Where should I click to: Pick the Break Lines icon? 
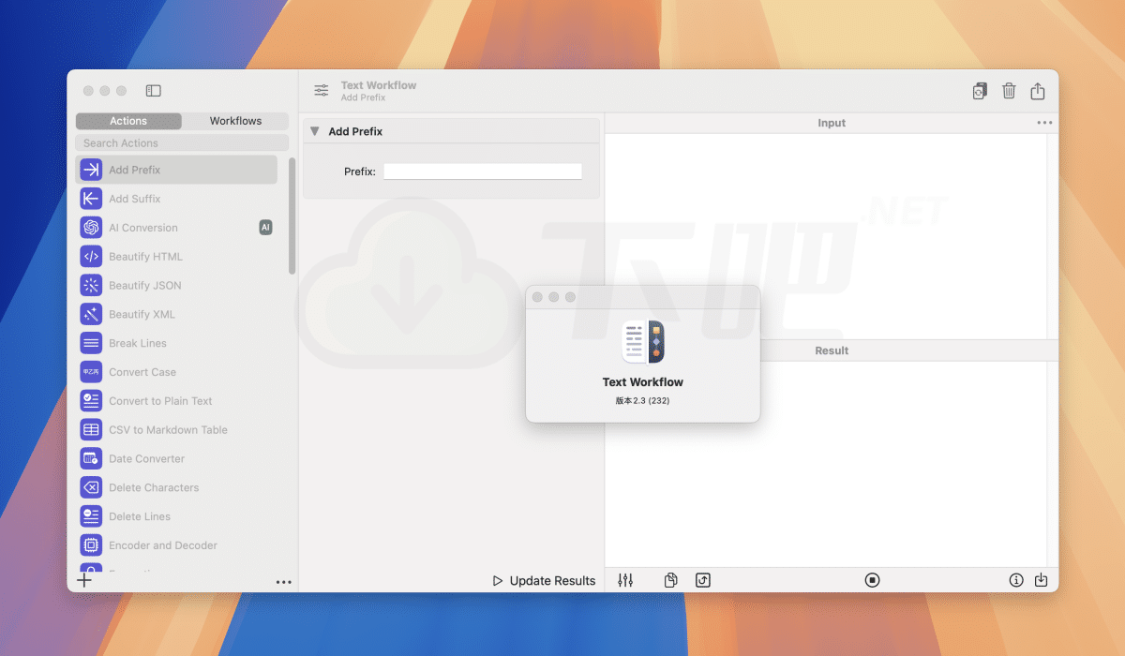(x=91, y=344)
